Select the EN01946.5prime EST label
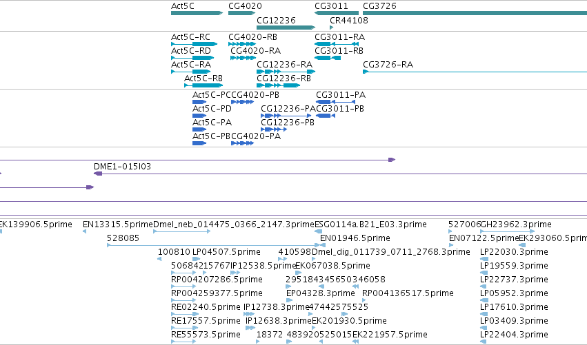The image size is (587, 345). pos(355,238)
